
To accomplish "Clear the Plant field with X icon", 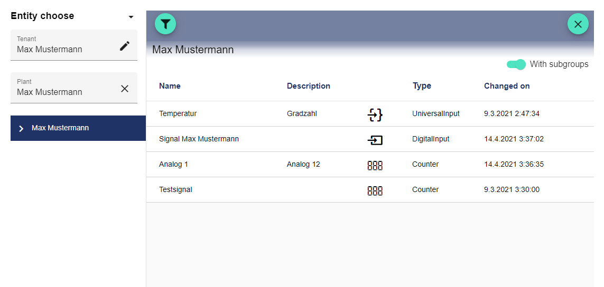I will (x=124, y=89).
